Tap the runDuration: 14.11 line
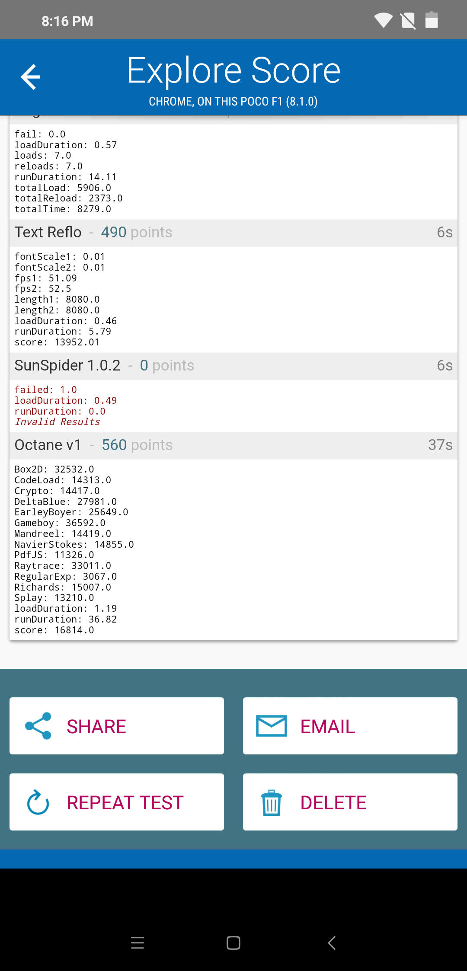This screenshot has height=971, width=467. click(x=66, y=177)
